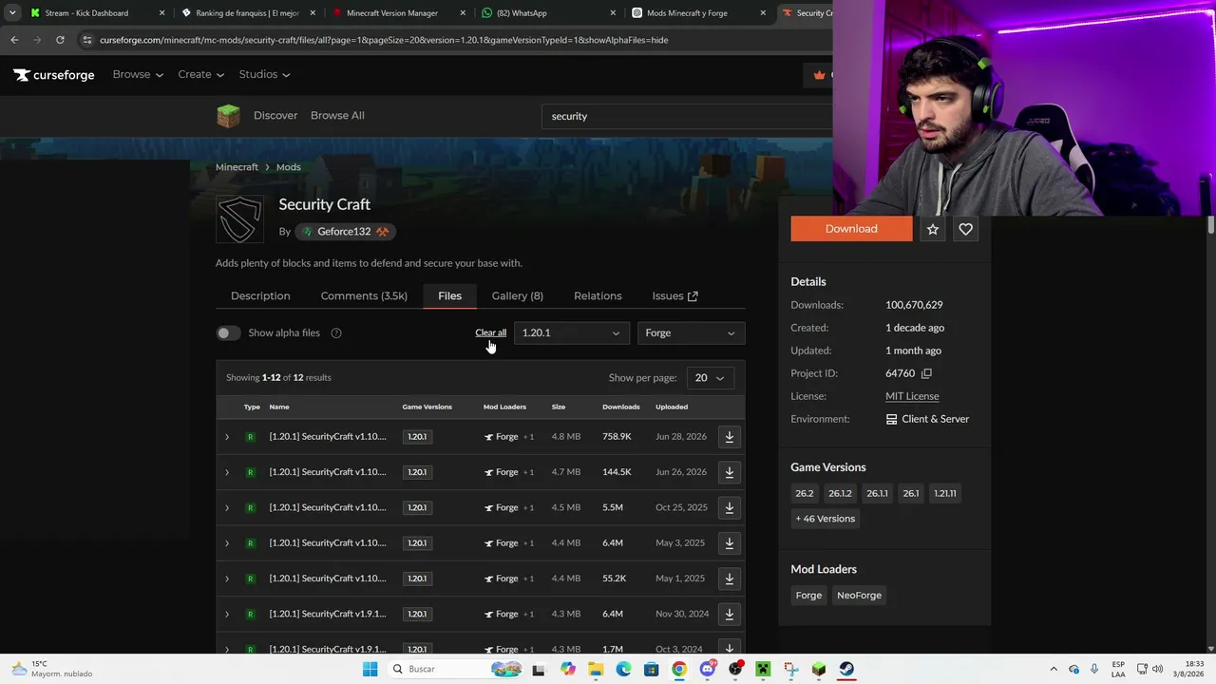Image resolution: width=1216 pixels, height=684 pixels.
Task: Click the info icon beside Show alpha files
Action: [x=336, y=333]
